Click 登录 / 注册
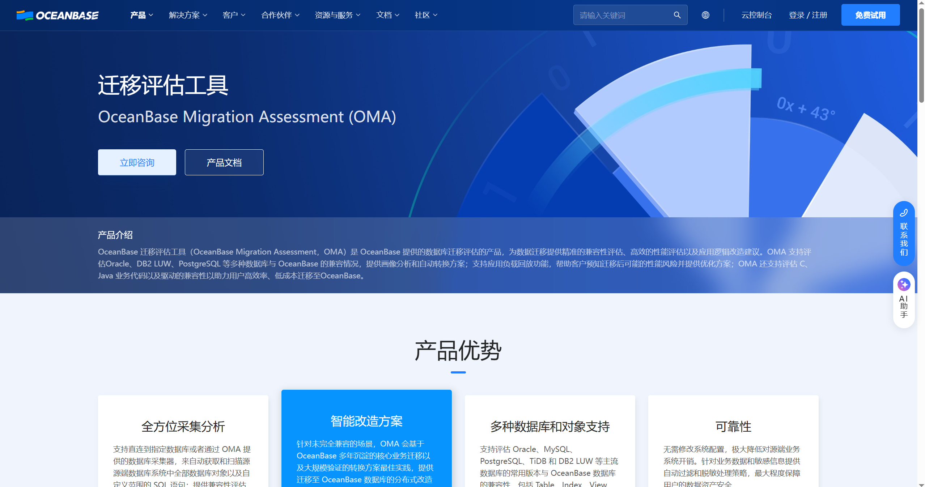Screen dimensions: 925x487 (808, 15)
